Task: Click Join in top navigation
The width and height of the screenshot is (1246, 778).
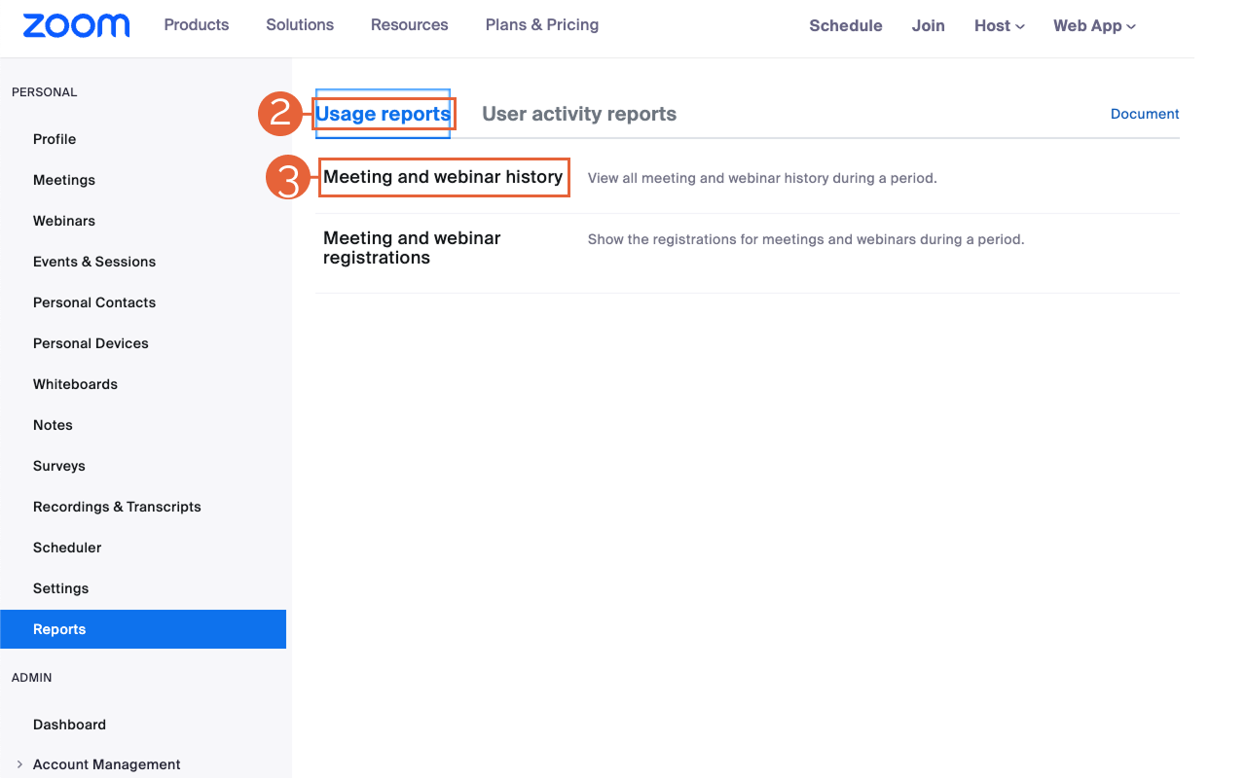Action: tap(928, 26)
